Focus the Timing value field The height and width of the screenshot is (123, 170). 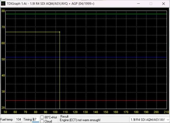click(x=35, y=120)
